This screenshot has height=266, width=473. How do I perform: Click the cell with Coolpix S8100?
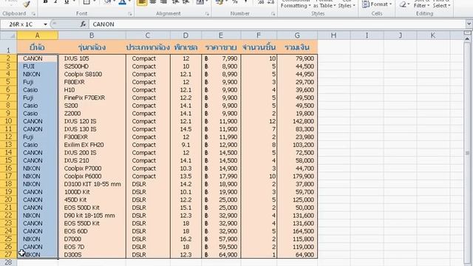click(92, 74)
